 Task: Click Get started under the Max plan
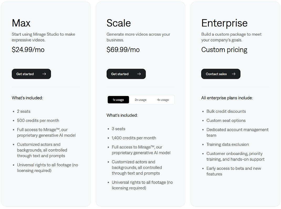31,74
